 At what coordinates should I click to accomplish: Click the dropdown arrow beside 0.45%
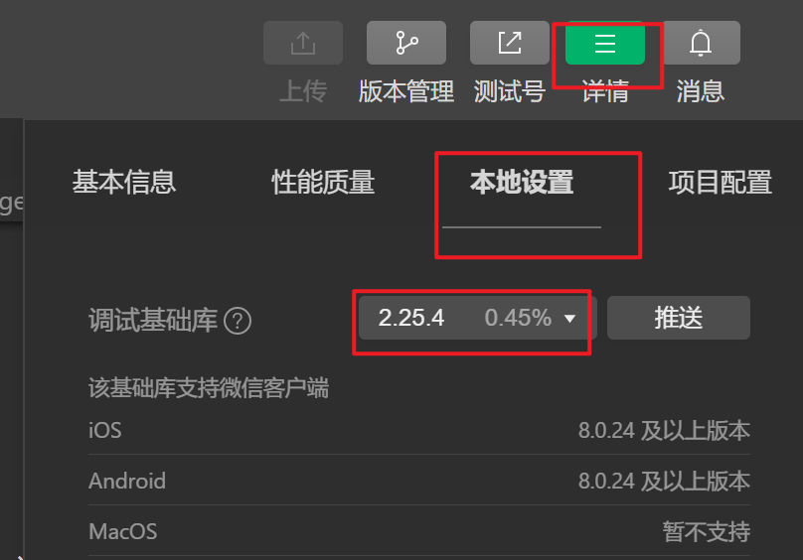pyautogui.click(x=569, y=319)
